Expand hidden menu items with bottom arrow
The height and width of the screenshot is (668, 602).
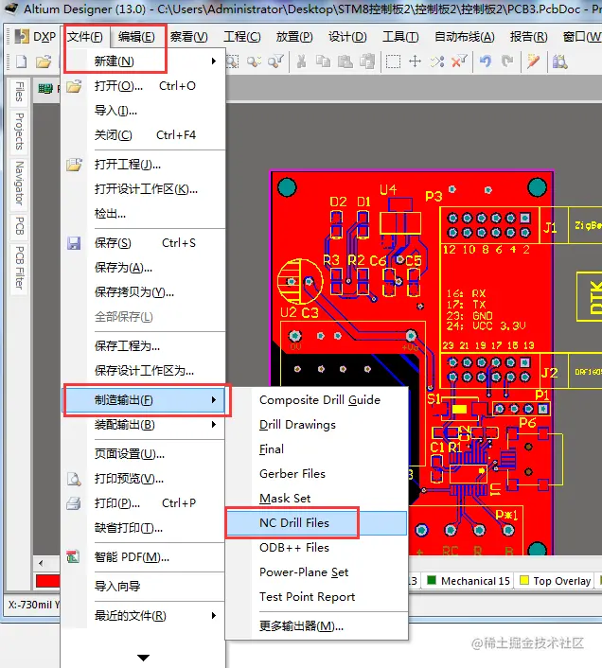[x=143, y=658]
